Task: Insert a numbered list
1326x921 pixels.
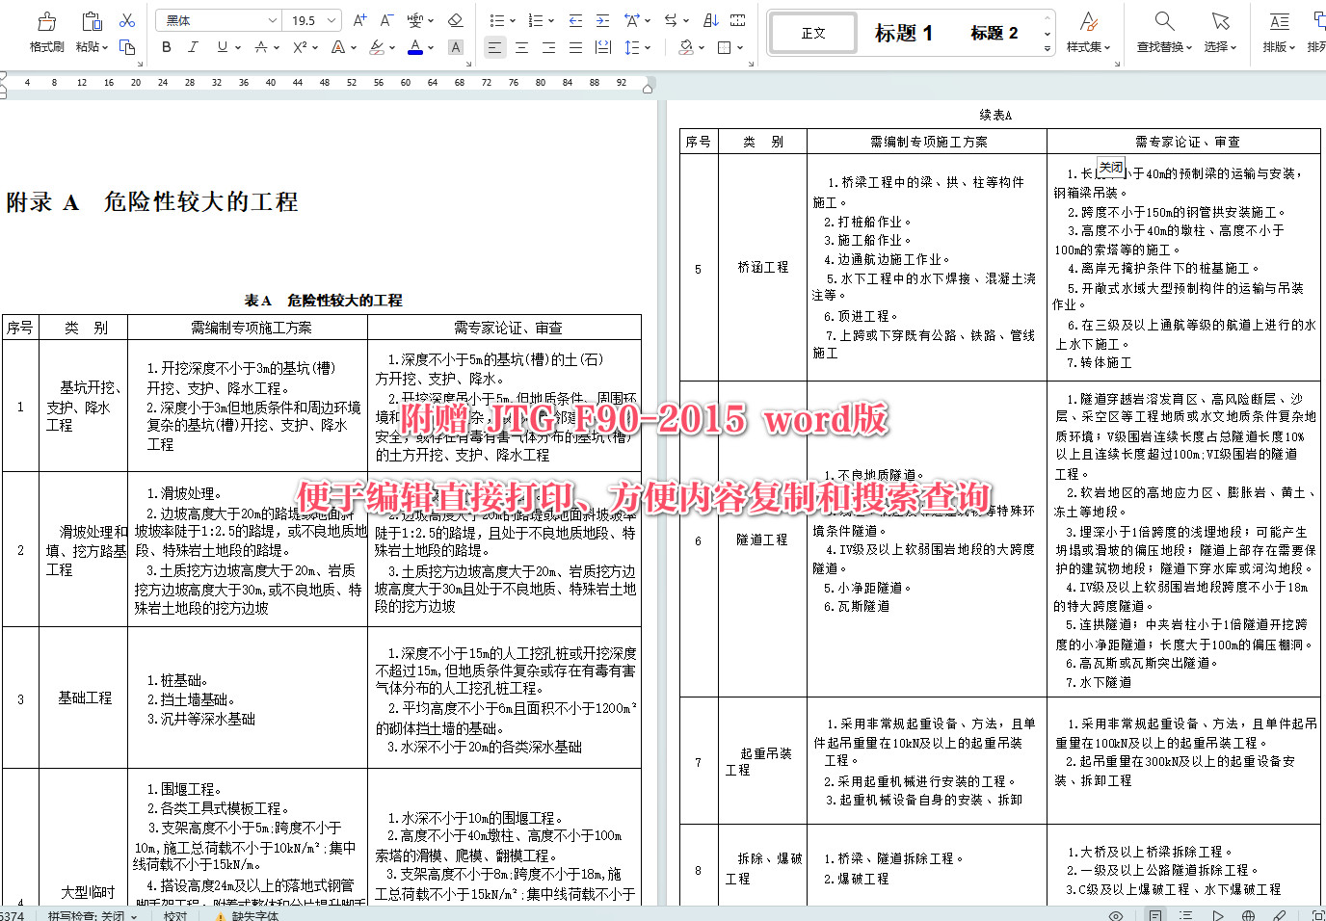Action: pyautogui.click(x=537, y=19)
